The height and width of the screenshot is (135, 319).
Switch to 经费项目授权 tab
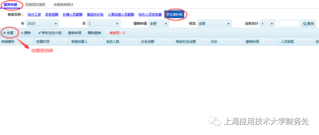tap(35, 5)
